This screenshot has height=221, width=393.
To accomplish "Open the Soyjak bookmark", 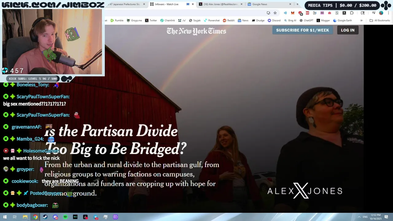I will tap(195, 21).
